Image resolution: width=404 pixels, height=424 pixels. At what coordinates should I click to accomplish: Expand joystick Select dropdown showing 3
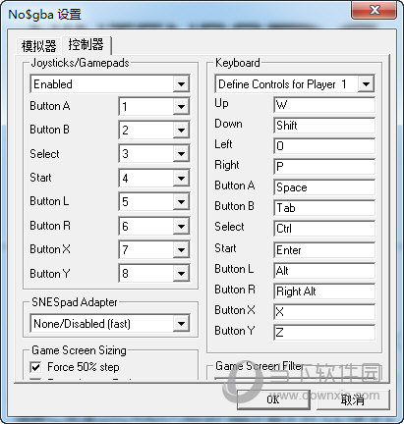[x=154, y=154]
